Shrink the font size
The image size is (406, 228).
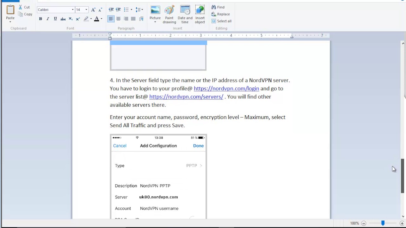pyautogui.click(x=100, y=10)
